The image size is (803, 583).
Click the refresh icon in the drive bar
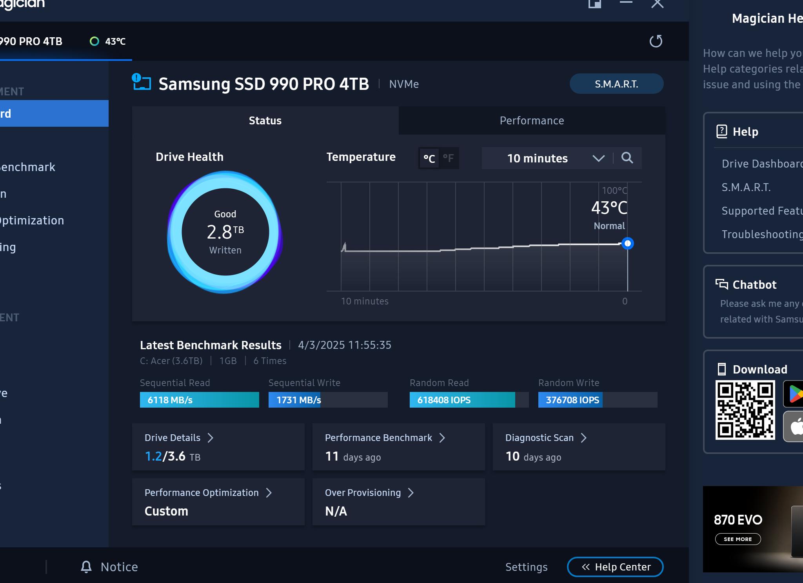pyautogui.click(x=656, y=41)
